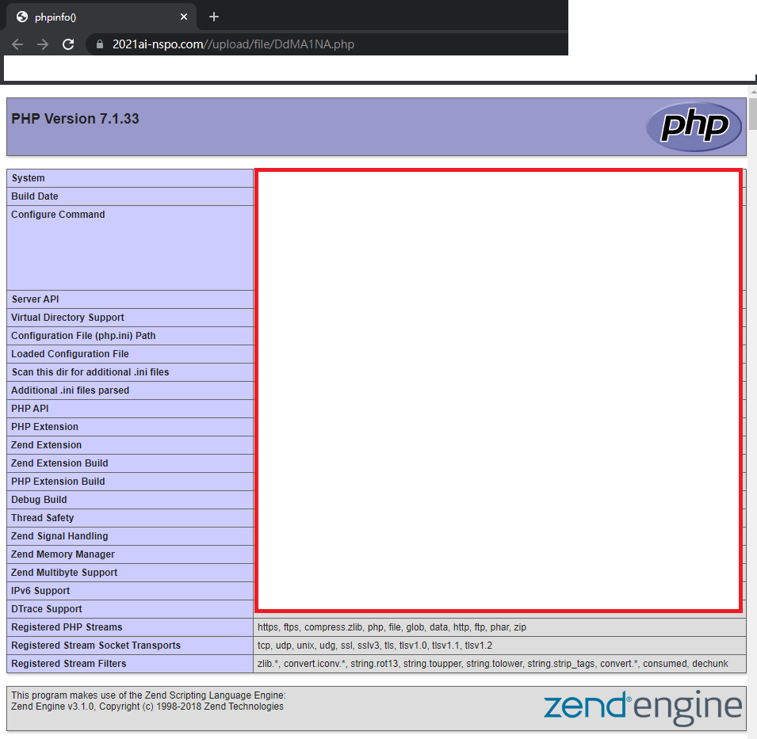Select 'Configuration File (php.ini) Path' label
The width and height of the screenshot is (757, 739).
[x=83, y=336]
